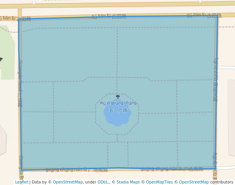Open the first OpenStreetMap data link
Viewport: 235px width, 185px height.
(x=67, y=182)
